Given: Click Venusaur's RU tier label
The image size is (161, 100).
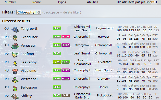Looking at the screenshot, I should tap(7, 45).
